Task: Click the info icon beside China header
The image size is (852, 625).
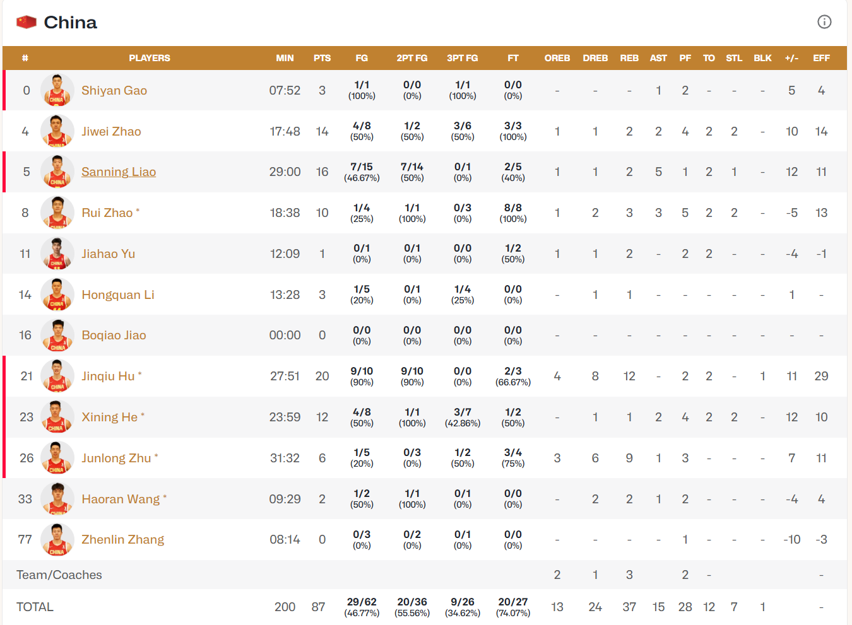Action: 824,22
